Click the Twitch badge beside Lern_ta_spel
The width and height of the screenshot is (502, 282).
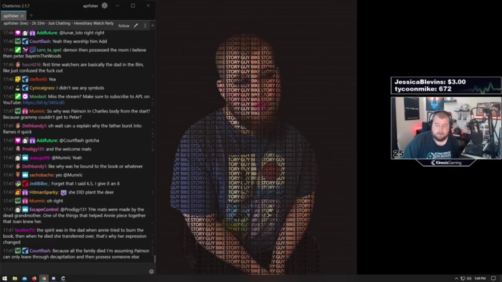32,50
